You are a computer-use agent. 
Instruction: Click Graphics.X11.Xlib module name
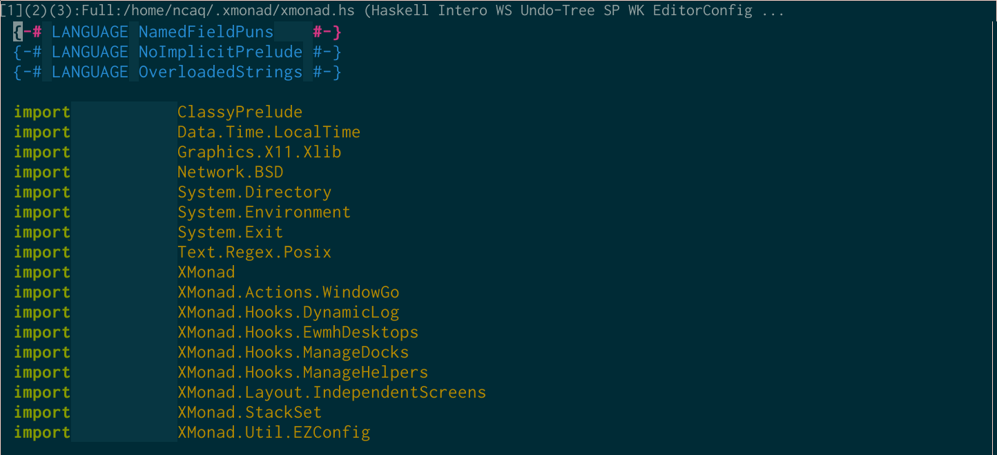(259, 153)
